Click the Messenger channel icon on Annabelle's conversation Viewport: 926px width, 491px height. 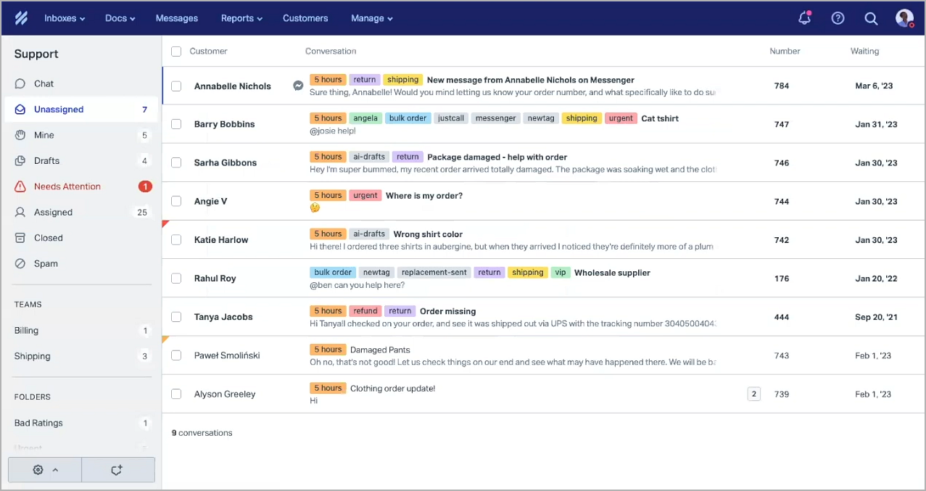(x=298, y=85)
